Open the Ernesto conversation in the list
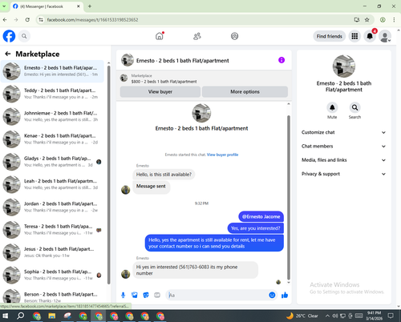Image resolution: width=401 pixels, height=322 pixels. [52, 71]
